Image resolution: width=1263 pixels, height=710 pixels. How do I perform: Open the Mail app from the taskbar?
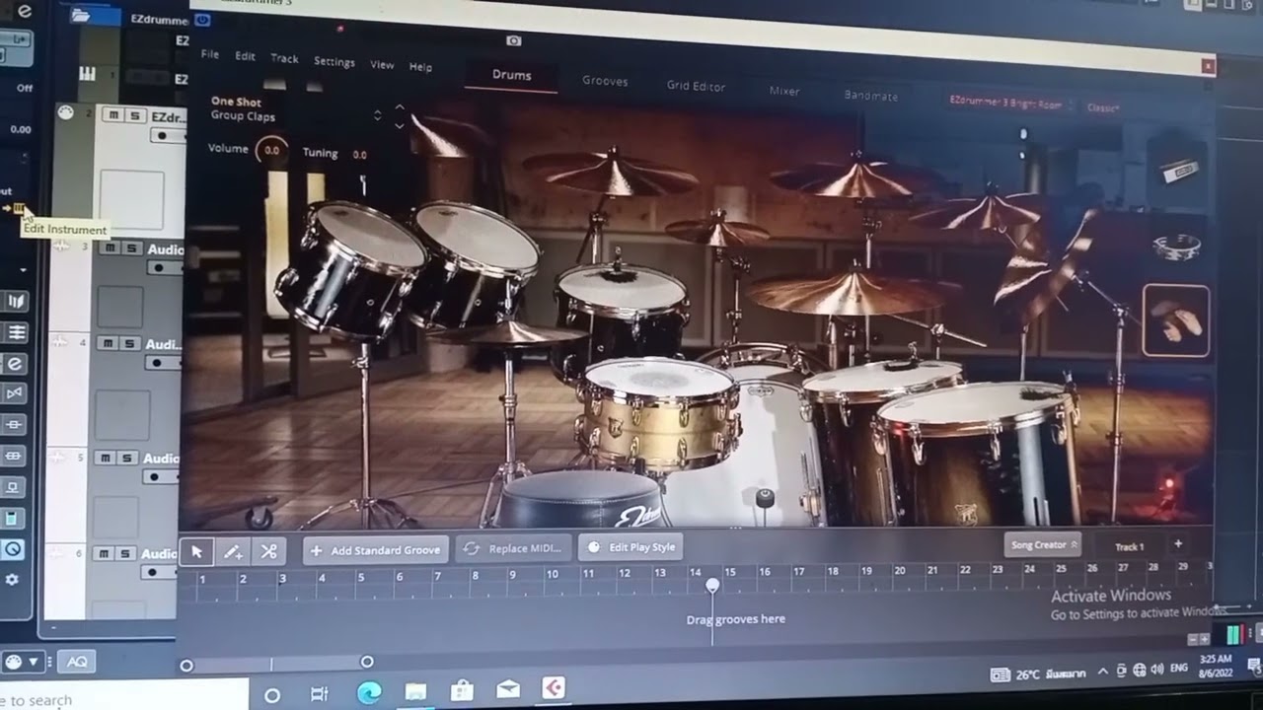[508, 690]
